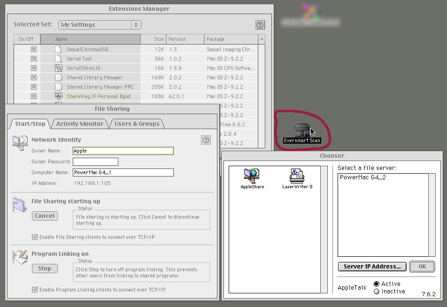Click the sort order icon in Extensions Manager
Image resolution: width=447 pixels, height=307 pixels.
(262, 39)
